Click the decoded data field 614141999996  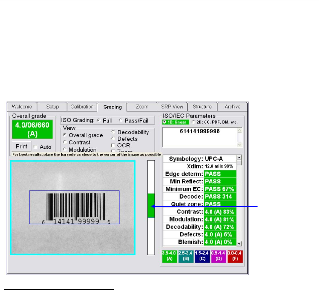pos(200,137)
